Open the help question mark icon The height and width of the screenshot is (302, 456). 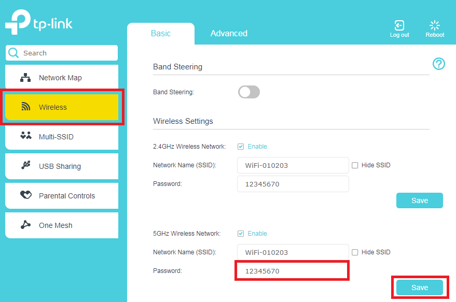(438, 64)
